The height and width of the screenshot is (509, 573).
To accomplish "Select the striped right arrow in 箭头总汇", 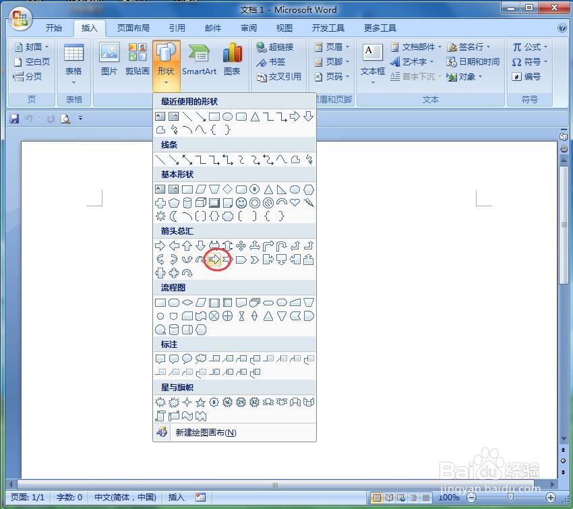I will click(214, 260).
